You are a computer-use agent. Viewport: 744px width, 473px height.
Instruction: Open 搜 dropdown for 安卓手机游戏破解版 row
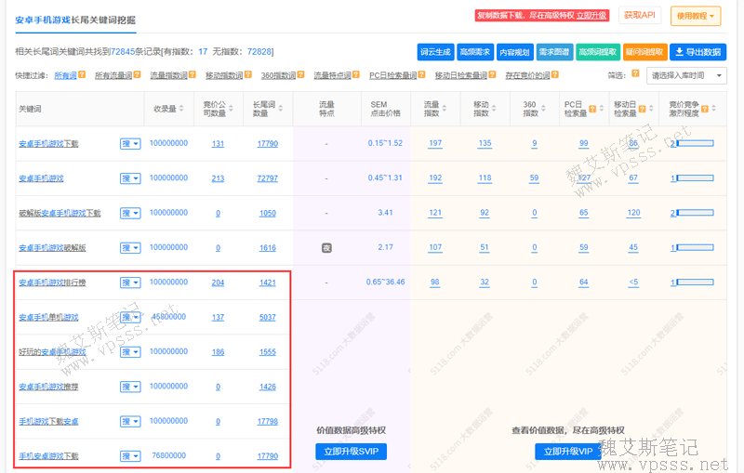coord(130,248)
